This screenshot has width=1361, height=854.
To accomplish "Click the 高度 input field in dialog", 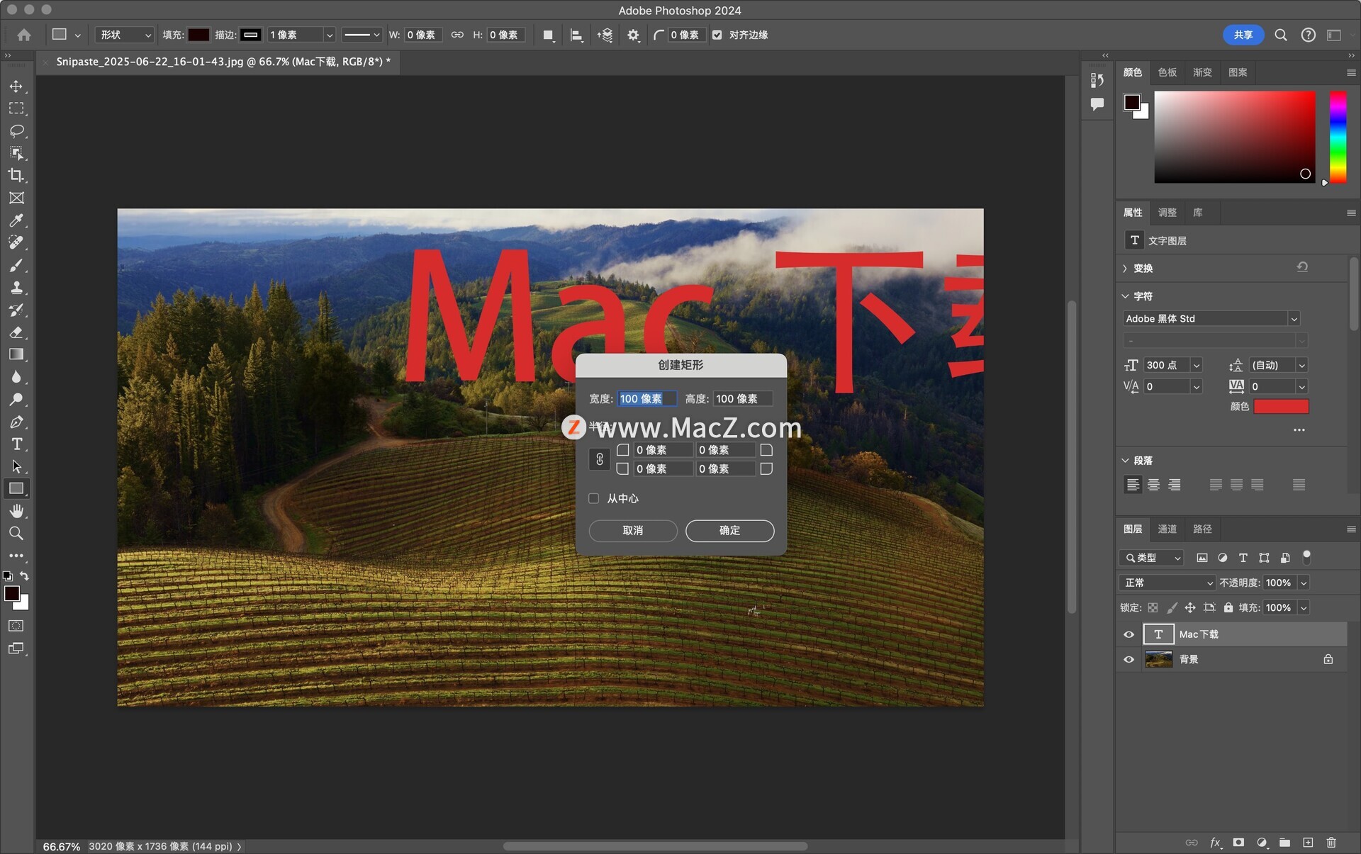I will click(x=742, y=399).
